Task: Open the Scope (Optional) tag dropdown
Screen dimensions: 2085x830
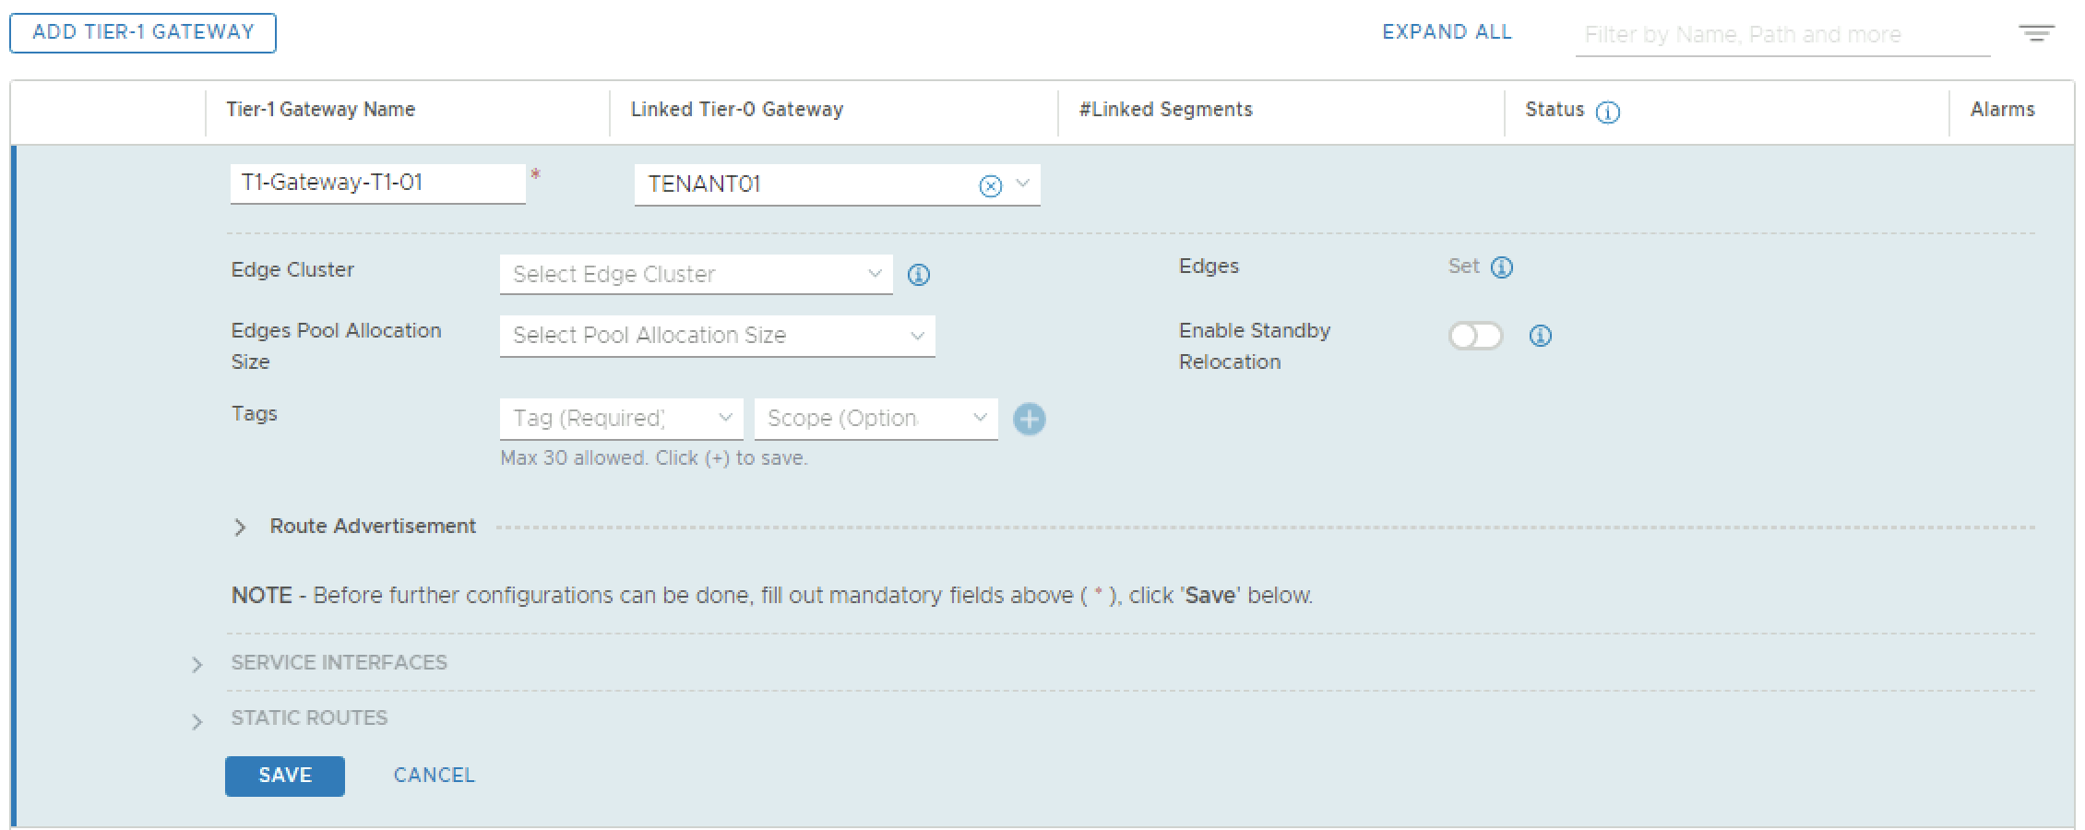Action: pyautogui.click(x=876, y=419)
